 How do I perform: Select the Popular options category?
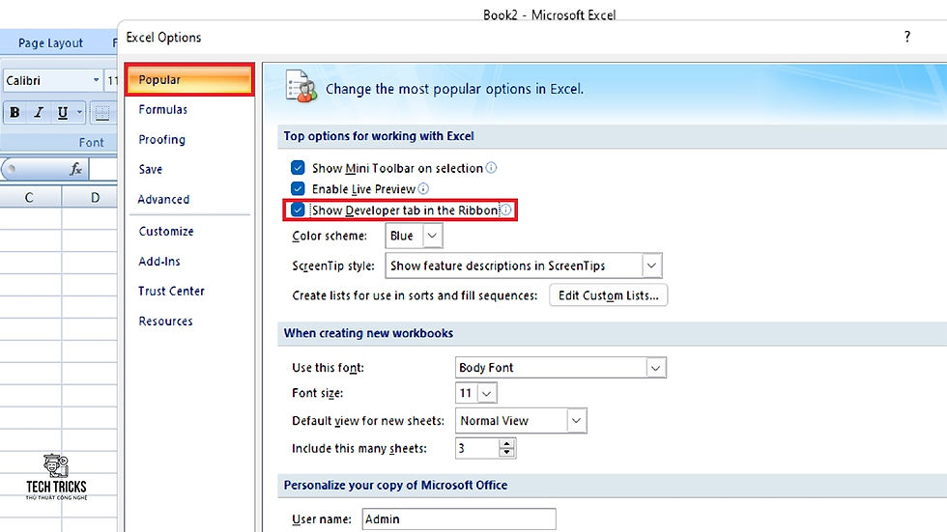(189, 79)
